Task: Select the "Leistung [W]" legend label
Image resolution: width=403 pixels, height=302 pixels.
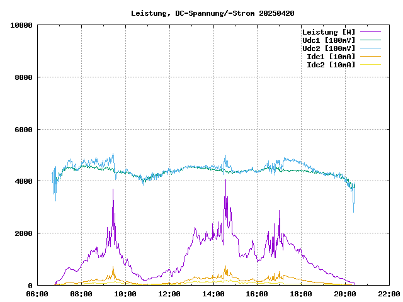Action: point(329,31)
